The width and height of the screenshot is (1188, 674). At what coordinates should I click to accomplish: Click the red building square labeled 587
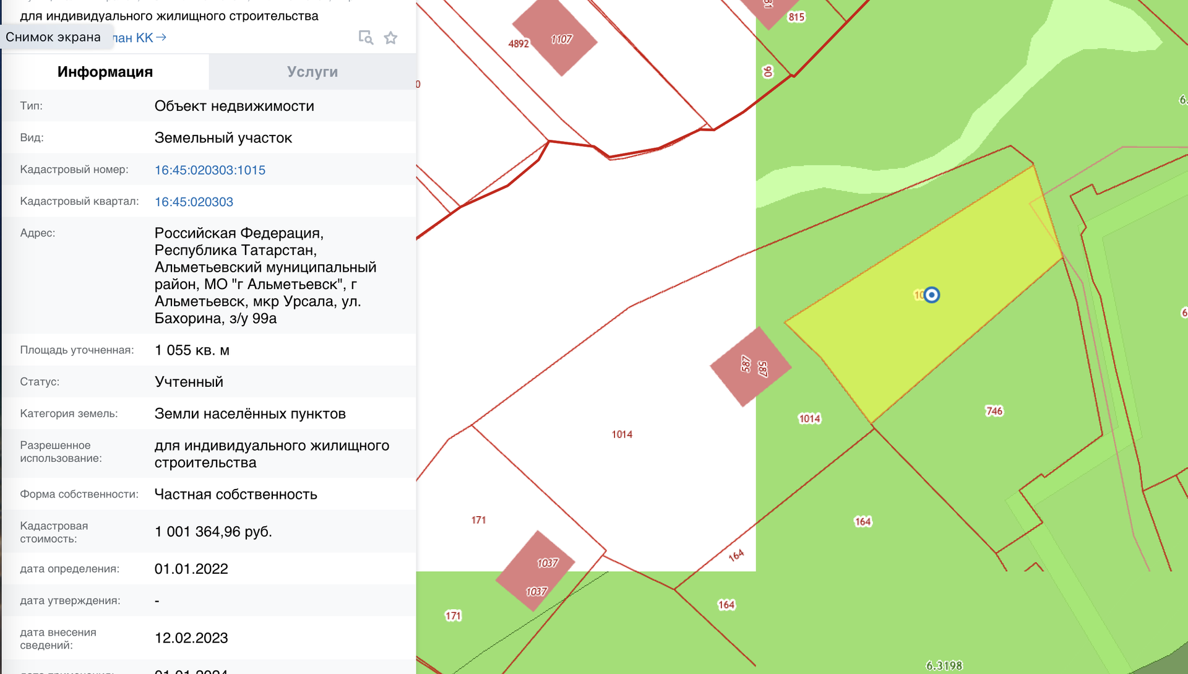point(751,366)
